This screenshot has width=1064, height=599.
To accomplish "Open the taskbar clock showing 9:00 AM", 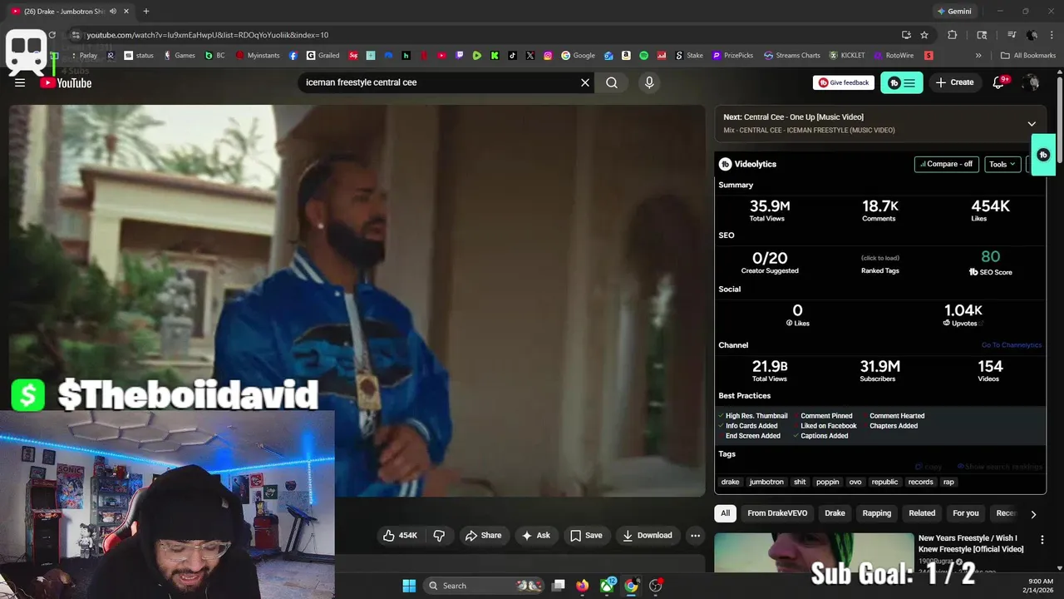I will [1040, 586].
